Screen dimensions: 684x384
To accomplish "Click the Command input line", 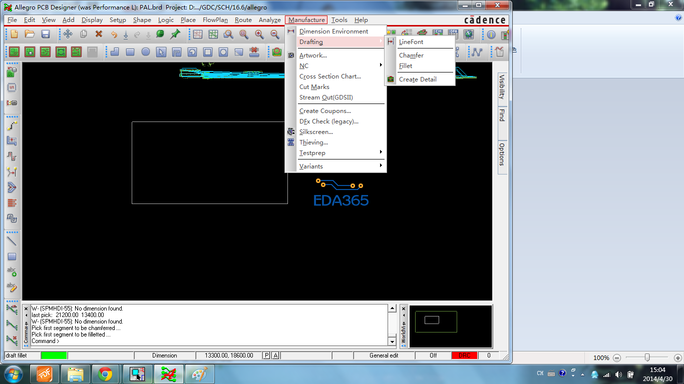I will 209,341.
